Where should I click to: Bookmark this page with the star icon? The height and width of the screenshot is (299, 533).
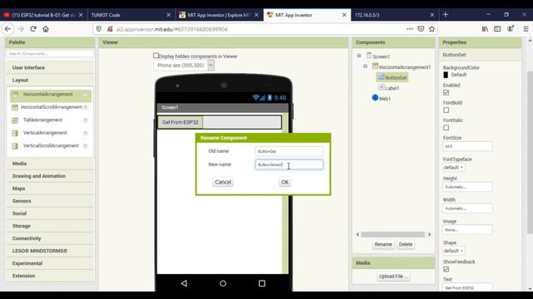pyautogui.click(x=431, y=29)
